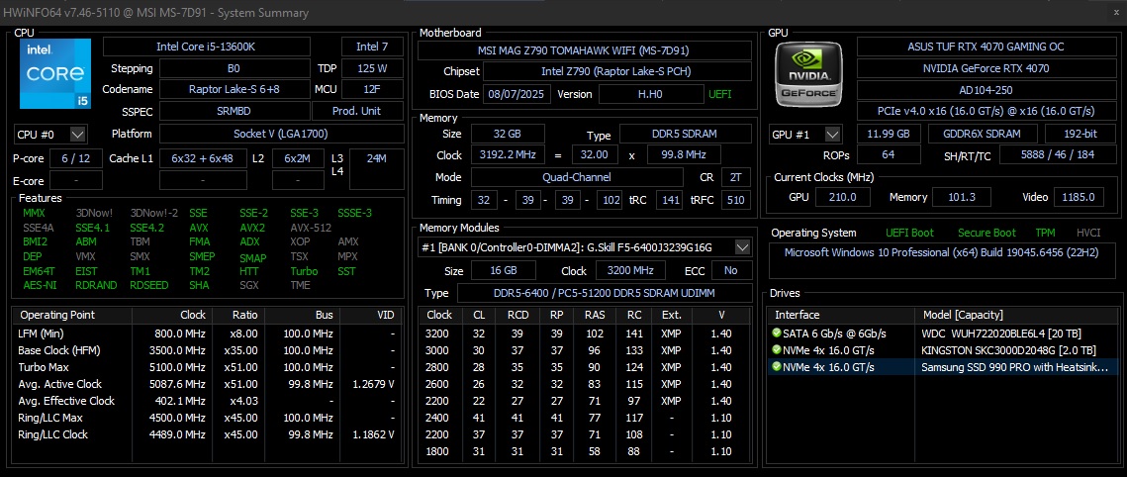This screenshot has height=477, width=1127.
Task: Click the Turbo feature label
Action: 304,271
